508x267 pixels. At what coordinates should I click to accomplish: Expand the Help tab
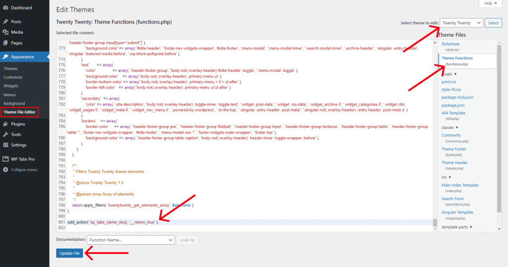[490, 3]
